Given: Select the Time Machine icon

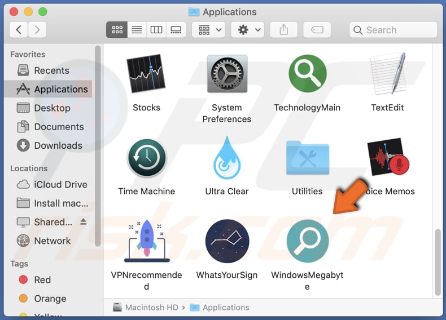Looking at the screenshot, I should pos(147,158).
